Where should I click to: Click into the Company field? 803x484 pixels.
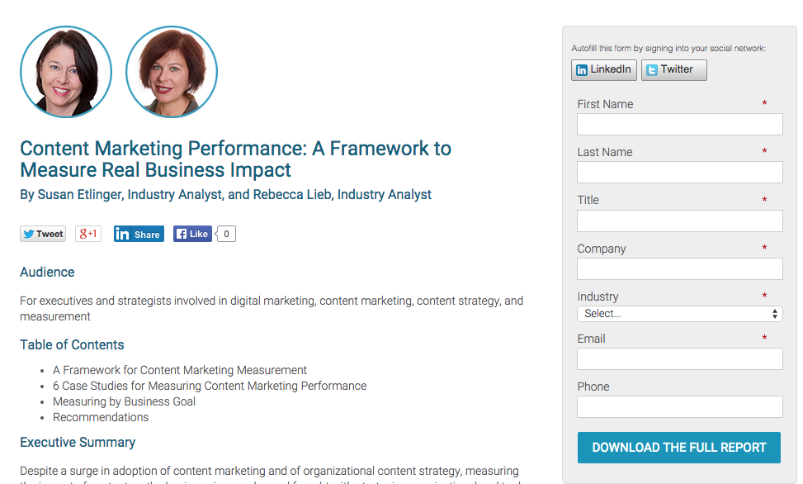(679, 268)
